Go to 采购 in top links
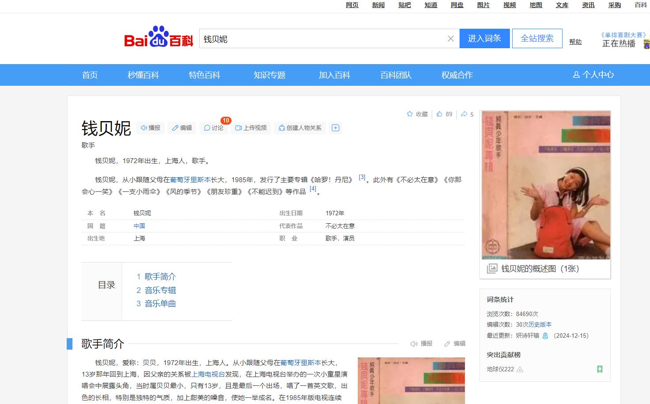Viewport: 650px width, 404px height. (x=615, y=5)
